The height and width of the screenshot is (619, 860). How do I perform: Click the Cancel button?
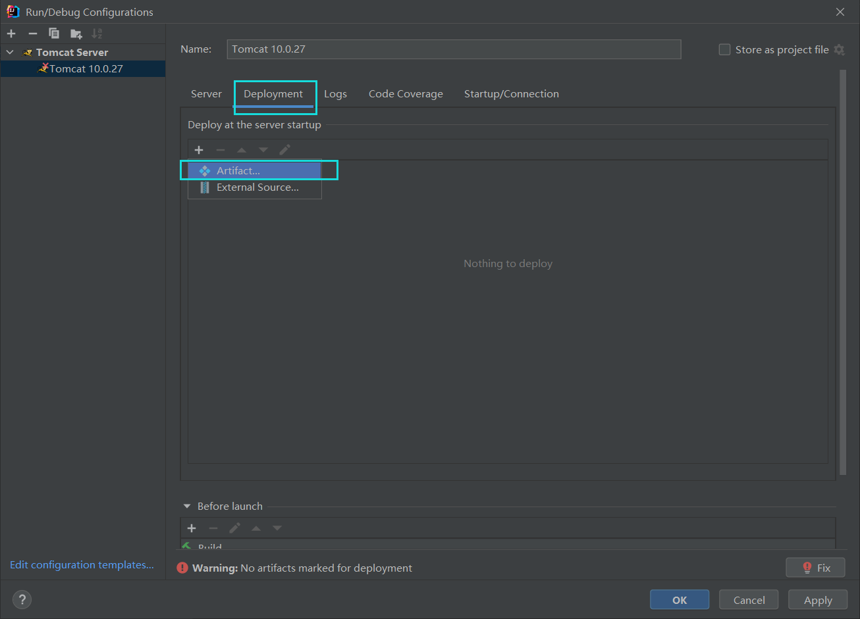pos(749,600)
